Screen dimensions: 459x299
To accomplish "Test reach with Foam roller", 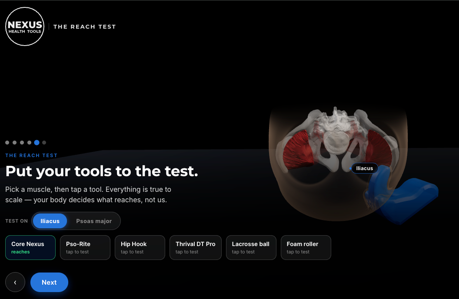I will click(306, 247).
